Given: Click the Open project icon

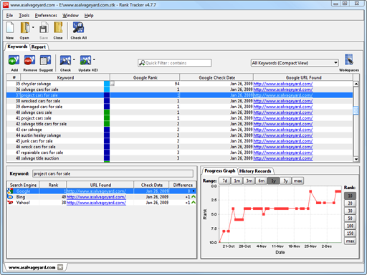Looking at the screenshot, I should tap(25, 28).
